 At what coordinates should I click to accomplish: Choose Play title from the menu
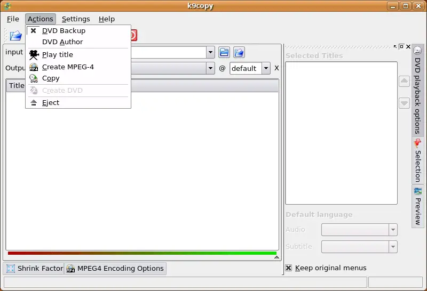[x=78, y=55]
